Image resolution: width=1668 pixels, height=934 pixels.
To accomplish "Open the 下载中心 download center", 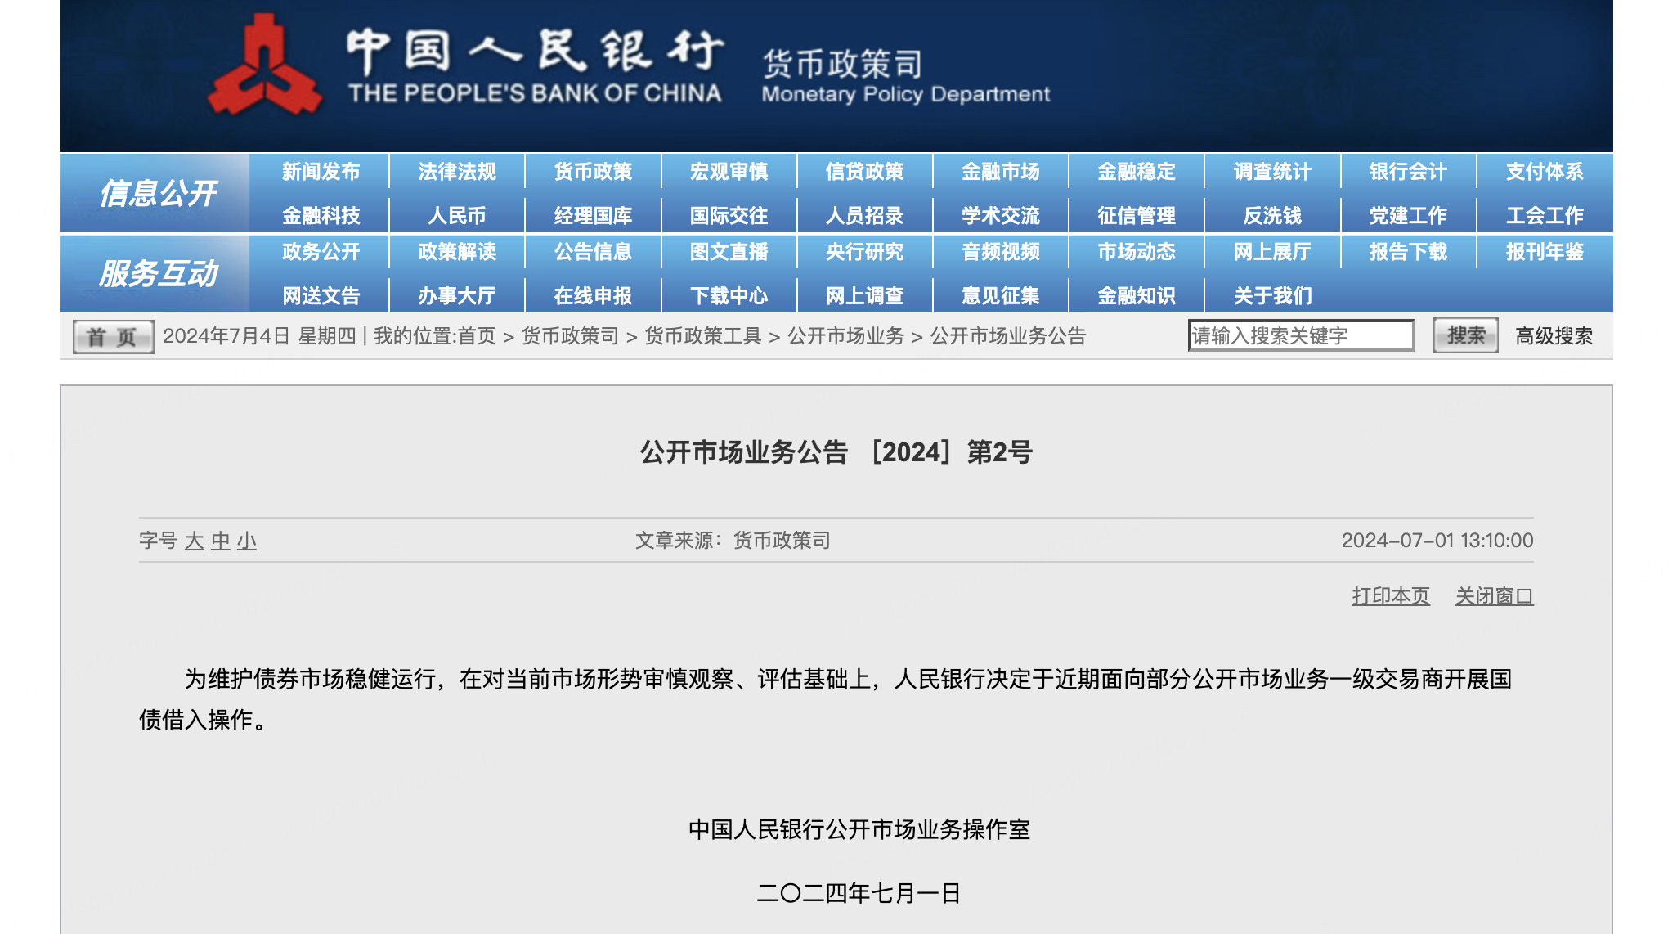I will click(x=730, y=295).
